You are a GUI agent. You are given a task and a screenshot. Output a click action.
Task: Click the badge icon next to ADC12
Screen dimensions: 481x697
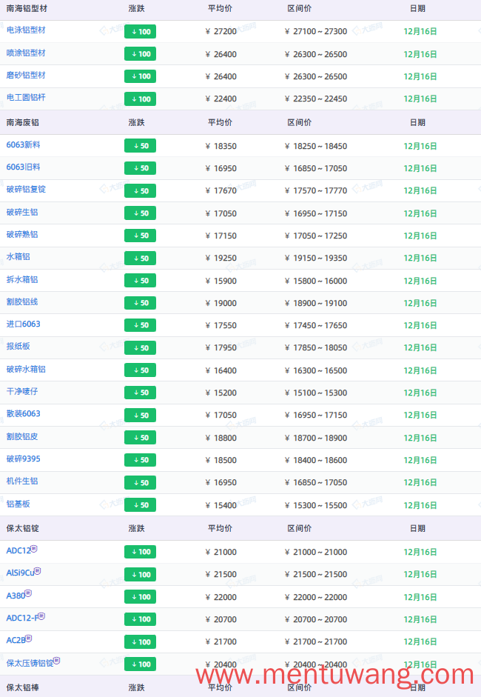34,549
